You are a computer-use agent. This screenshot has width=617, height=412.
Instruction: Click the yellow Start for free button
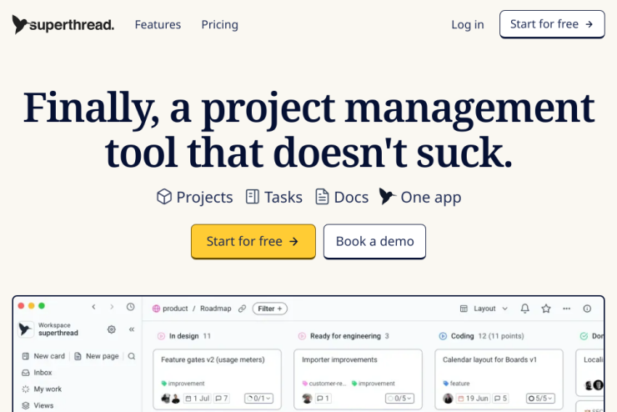click(x=253, y=241)
